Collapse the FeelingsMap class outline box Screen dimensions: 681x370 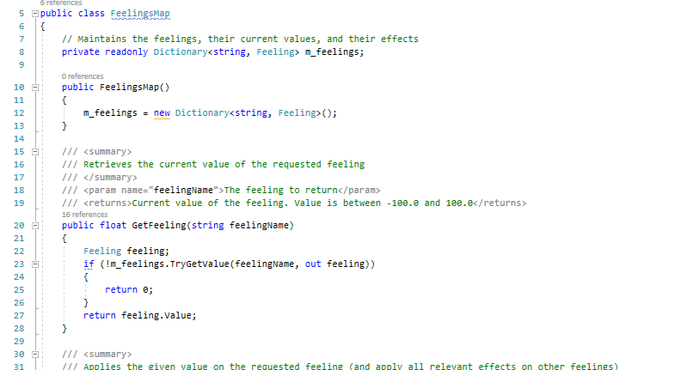[35, 14]
